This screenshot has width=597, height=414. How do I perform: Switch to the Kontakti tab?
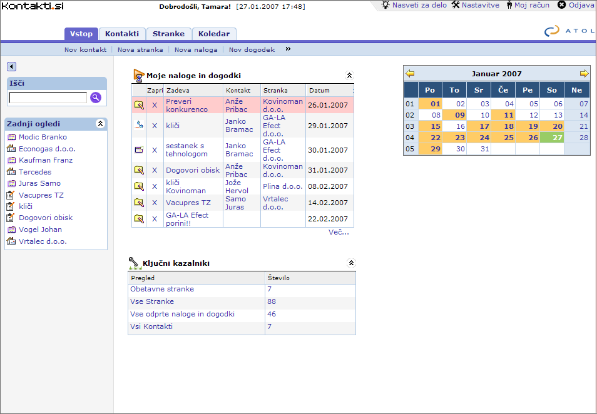pos(122,34)
